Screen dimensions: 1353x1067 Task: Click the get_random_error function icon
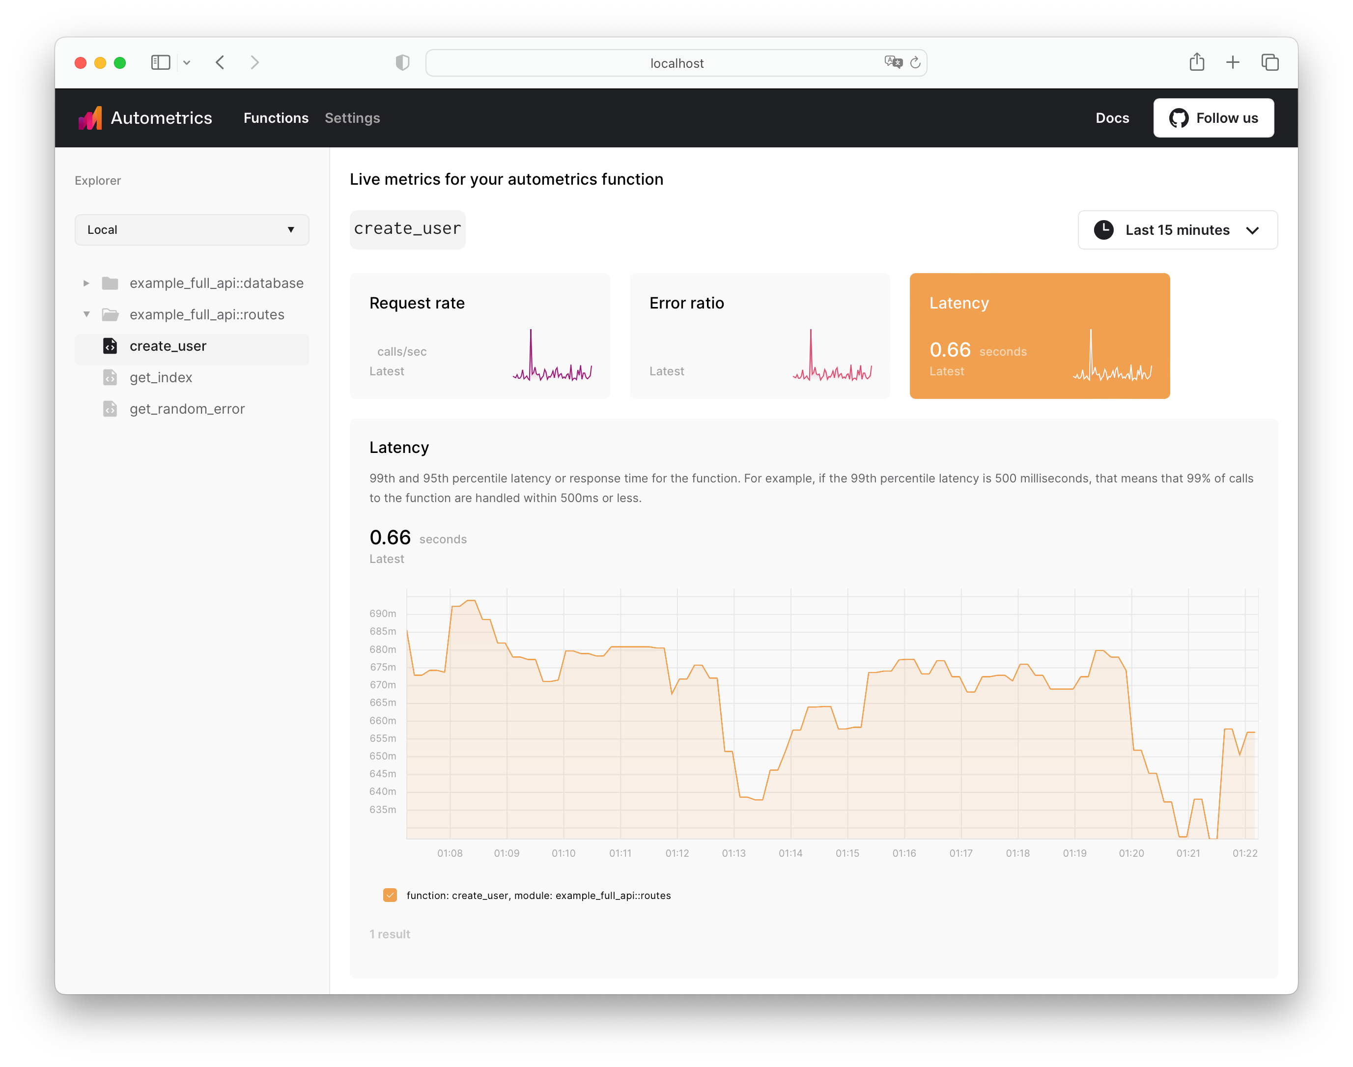pos(111,409)
